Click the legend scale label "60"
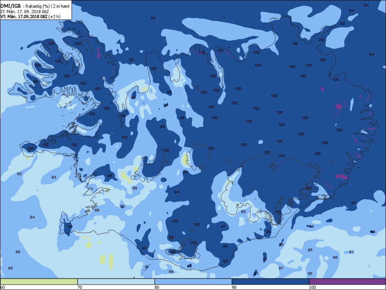 (2, 287)
